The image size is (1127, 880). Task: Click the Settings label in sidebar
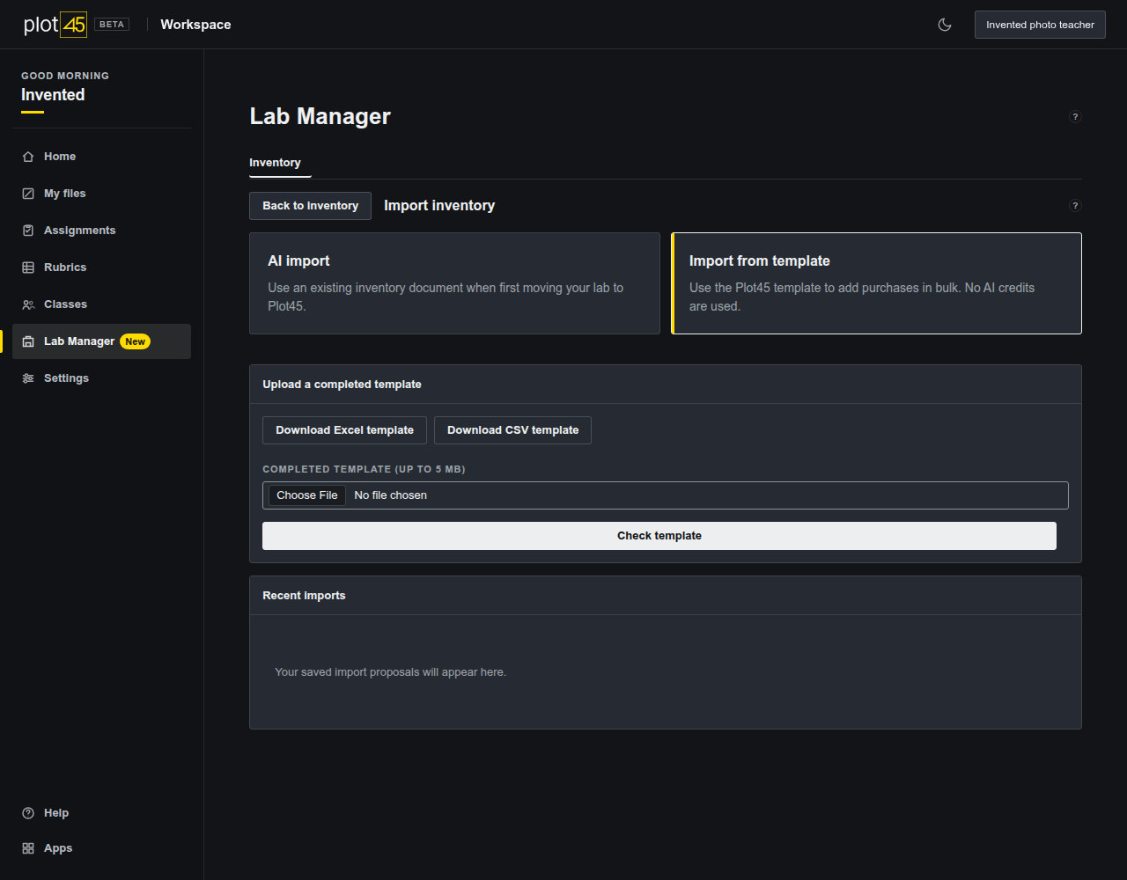(66, 378)
